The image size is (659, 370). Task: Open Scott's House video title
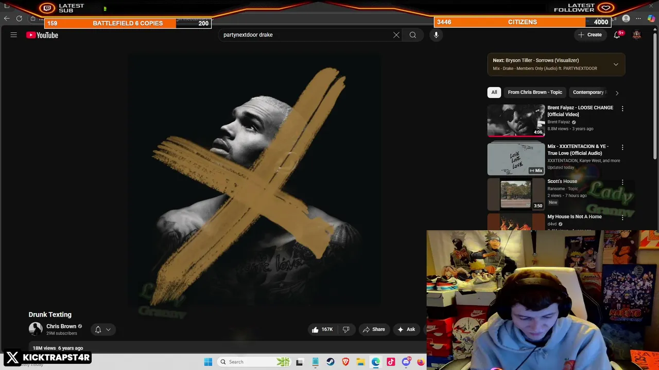pyautogui.click(x=562, y=181)
